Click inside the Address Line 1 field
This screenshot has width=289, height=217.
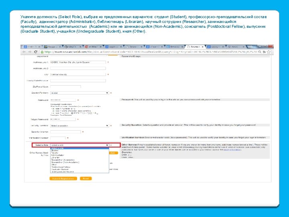[x=78, y=62]
